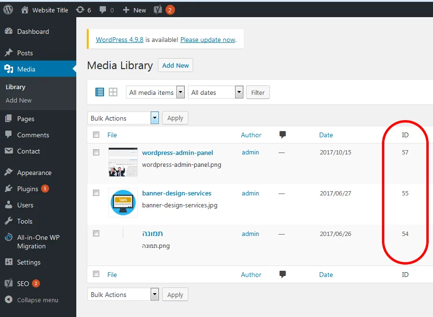433x317 pixels.
Task: Open the All dates dropdown
Action: tap(216, 92)
